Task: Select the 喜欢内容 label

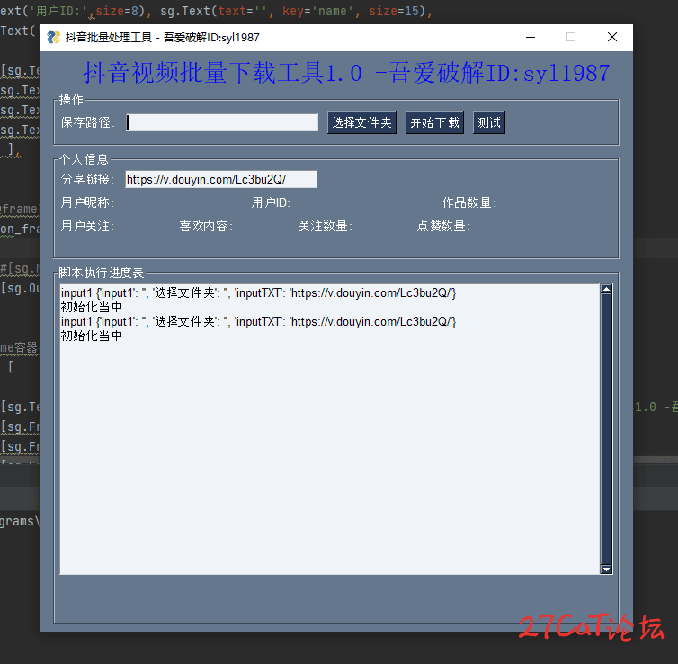Action: point(206,226)
